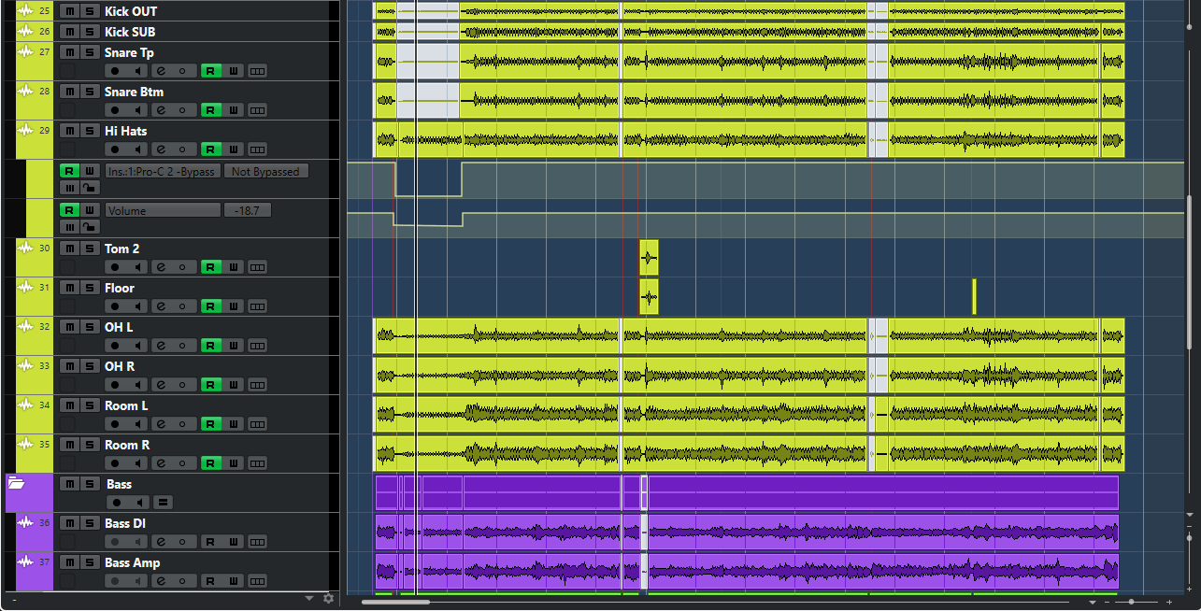Open the Volume automation parameter dropdown
1201x611 pixels.
(x=163, y=210)
